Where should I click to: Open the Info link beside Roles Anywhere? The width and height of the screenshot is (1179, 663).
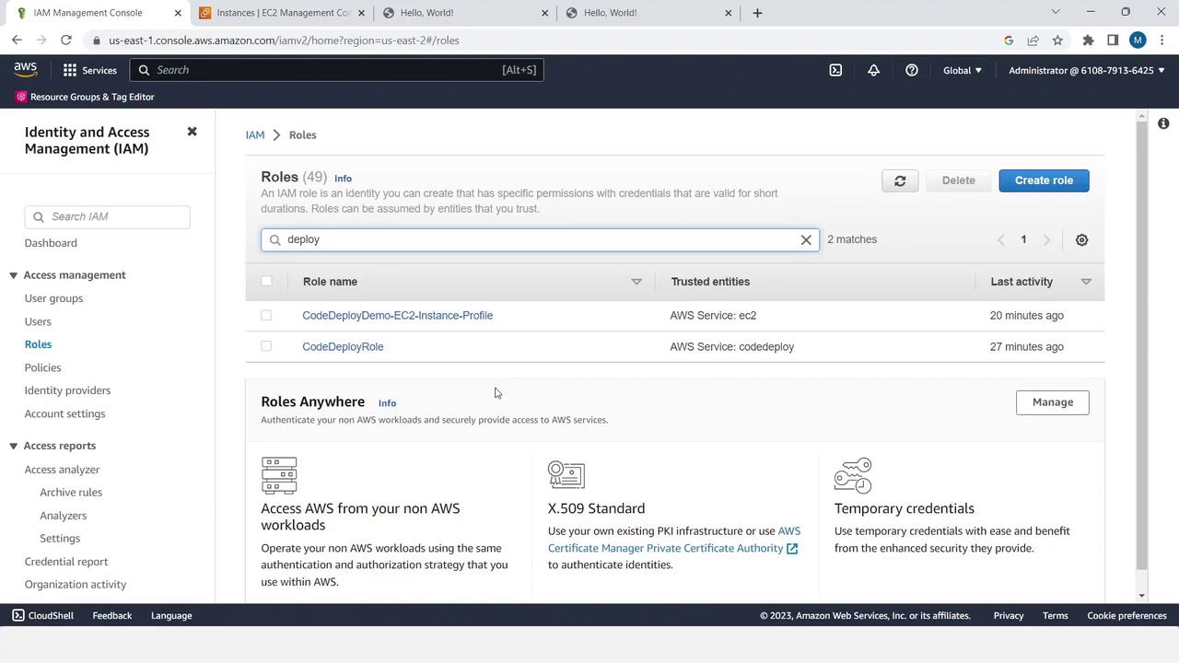pos(387,402)
